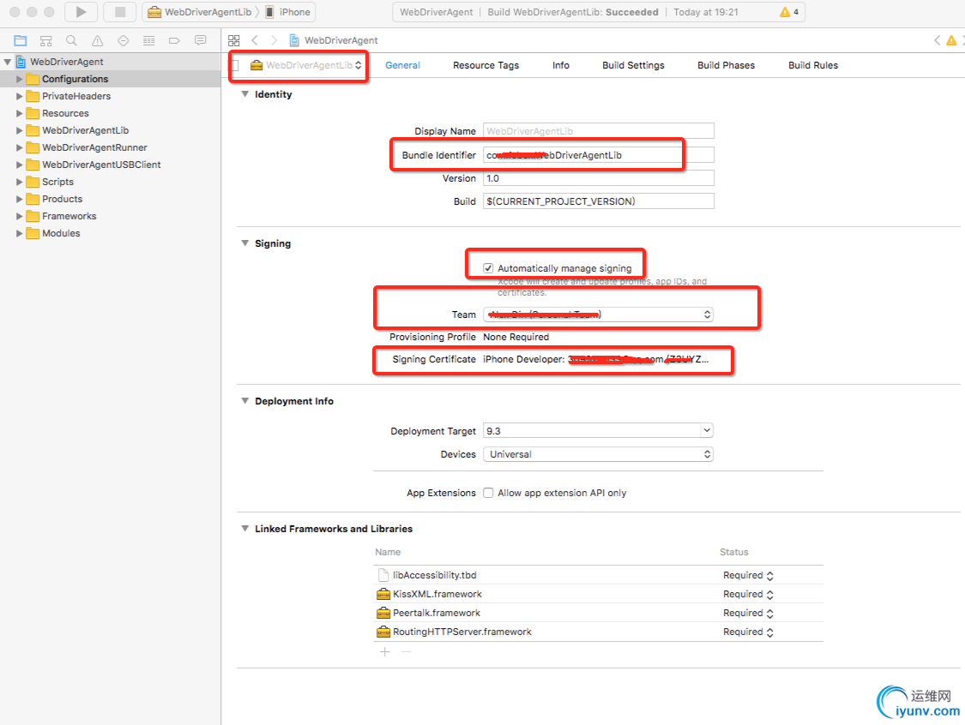Open the Build Settings tab
This screenshot has height=725, width=965.
633,65
